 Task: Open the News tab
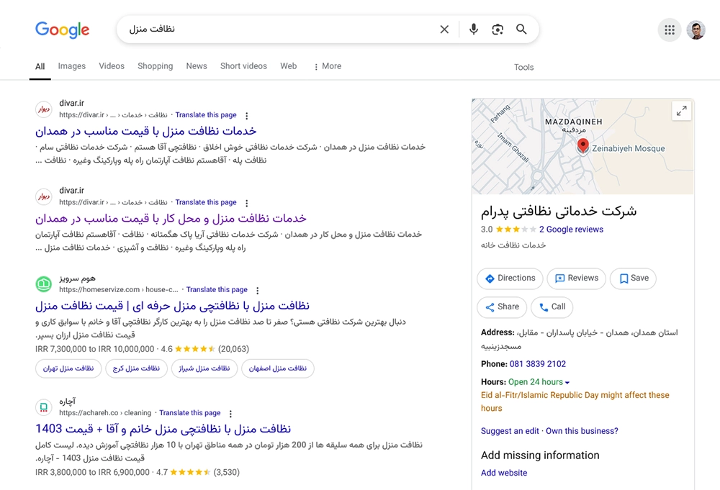point(197,66)
